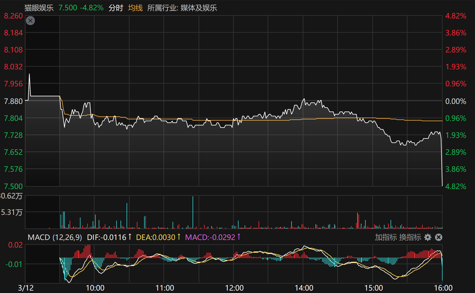This screenshot has width=475, height=293.
Task: Click the 8.032 price axis label
Action: point(13,67)
